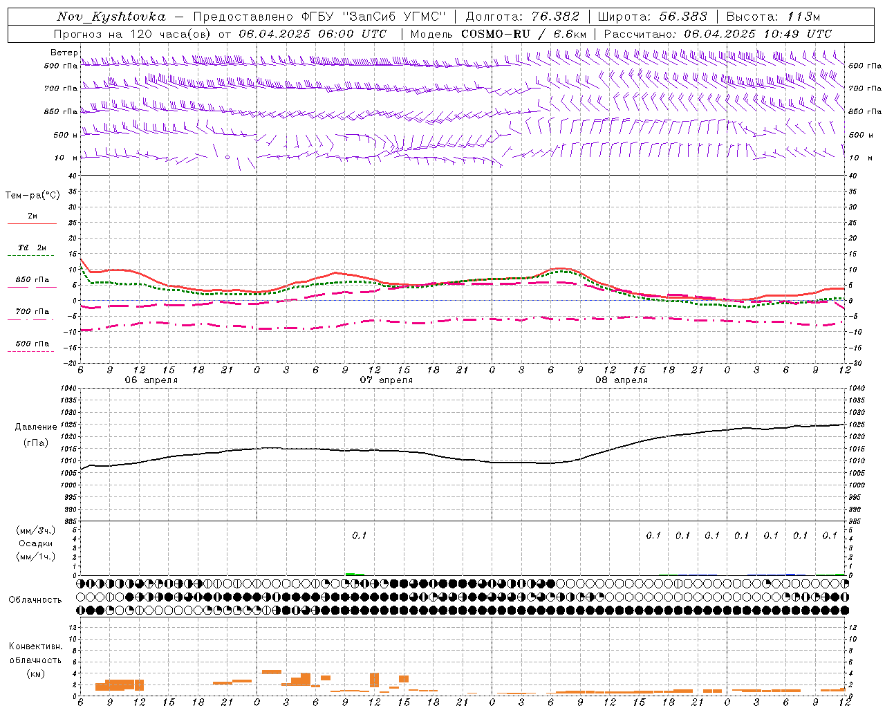Image resolution: width=885 pixels, height=708 pixels.
Task: Select the elevation value Высота: 113м
Action: [773, 17]
